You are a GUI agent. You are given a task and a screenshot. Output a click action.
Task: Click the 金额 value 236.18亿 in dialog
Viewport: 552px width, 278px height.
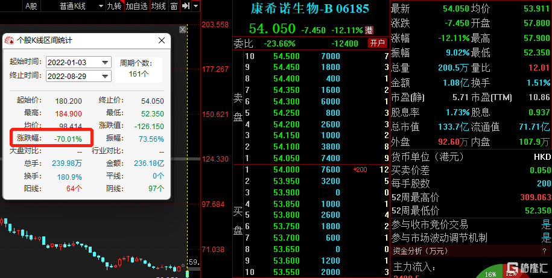tap(149, 163)
